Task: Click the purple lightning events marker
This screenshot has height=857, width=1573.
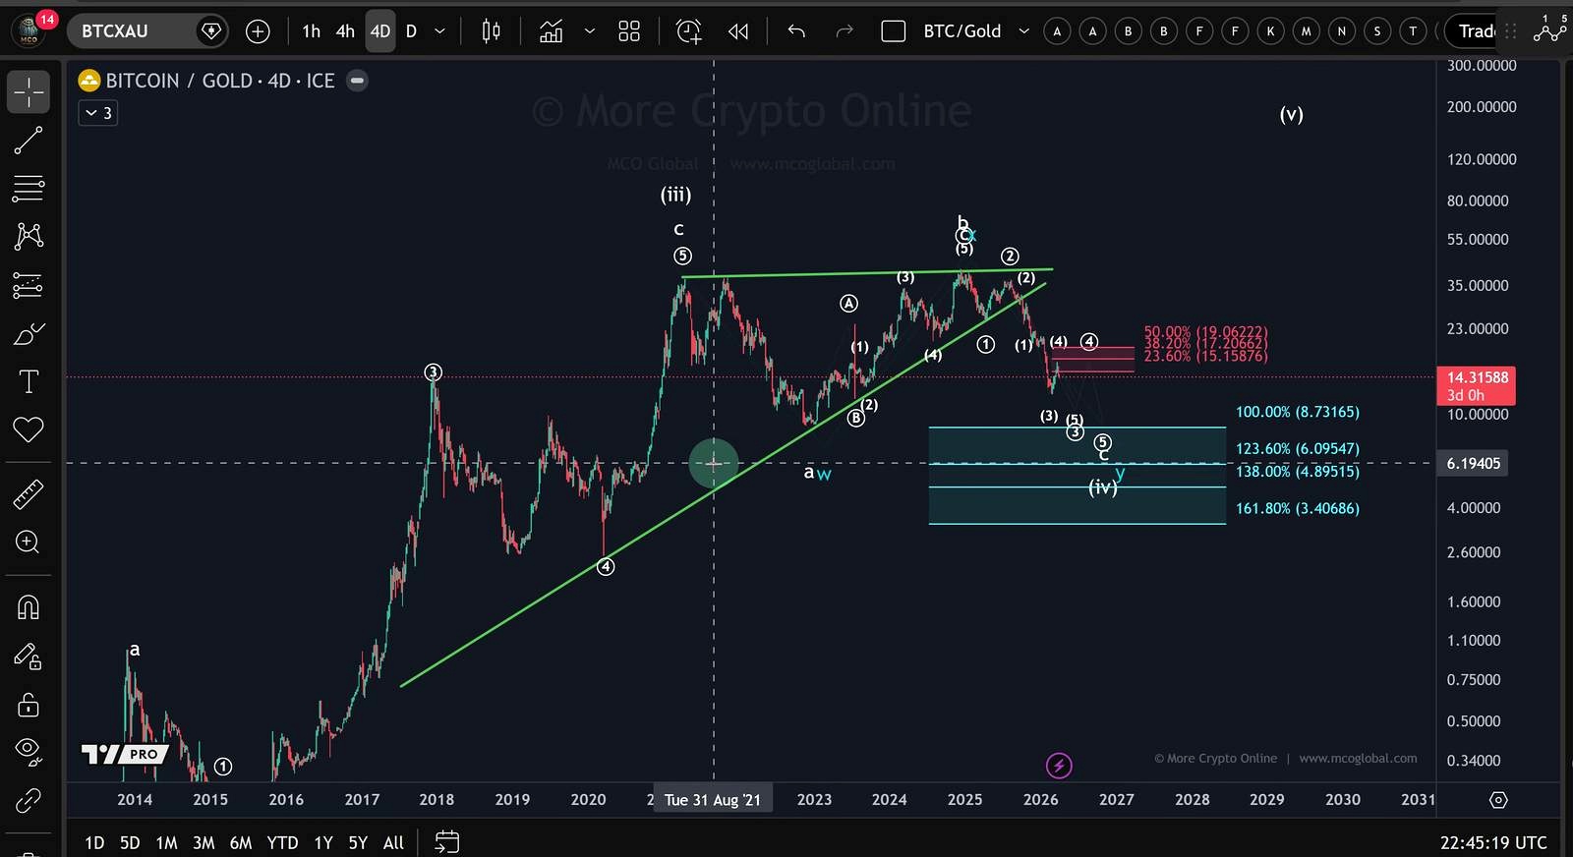Action: [1059, 765]
